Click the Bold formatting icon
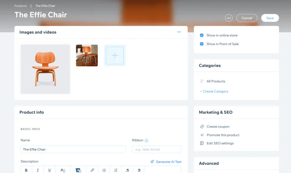Viewport: 291px width, 173px height. [x=26, y=170]
